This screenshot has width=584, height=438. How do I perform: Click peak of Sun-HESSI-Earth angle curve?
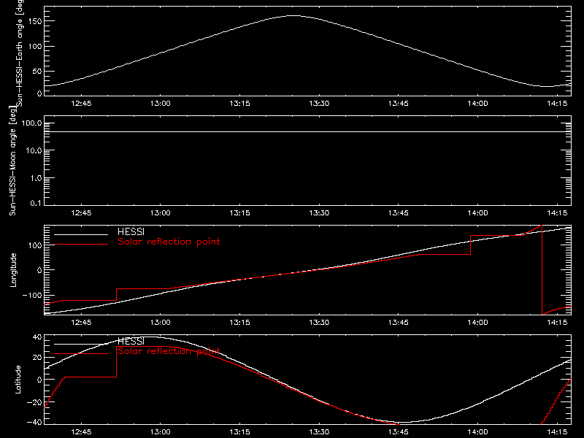click(293, 15)
